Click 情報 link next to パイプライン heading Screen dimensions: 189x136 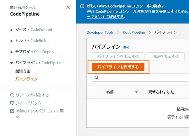(x=126, y=47)
